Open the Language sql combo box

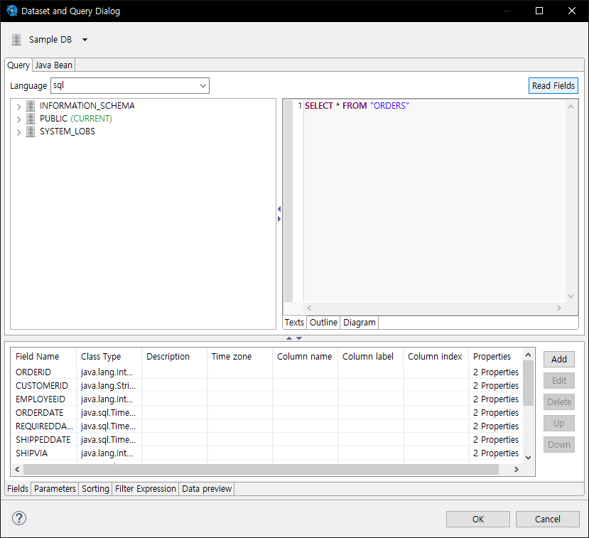click(130, 86)
